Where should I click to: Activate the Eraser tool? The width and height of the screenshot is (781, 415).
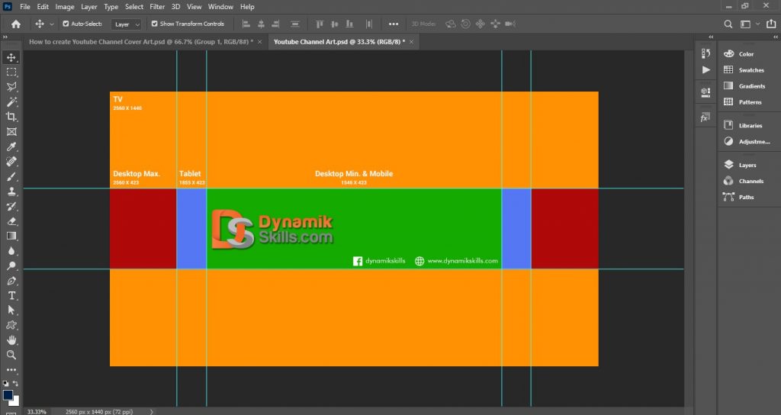click(11, 221)
